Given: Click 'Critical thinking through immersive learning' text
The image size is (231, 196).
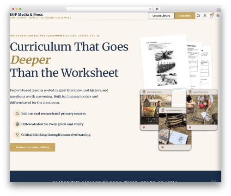Looking at the screenshot, I should tap(56, 135).
